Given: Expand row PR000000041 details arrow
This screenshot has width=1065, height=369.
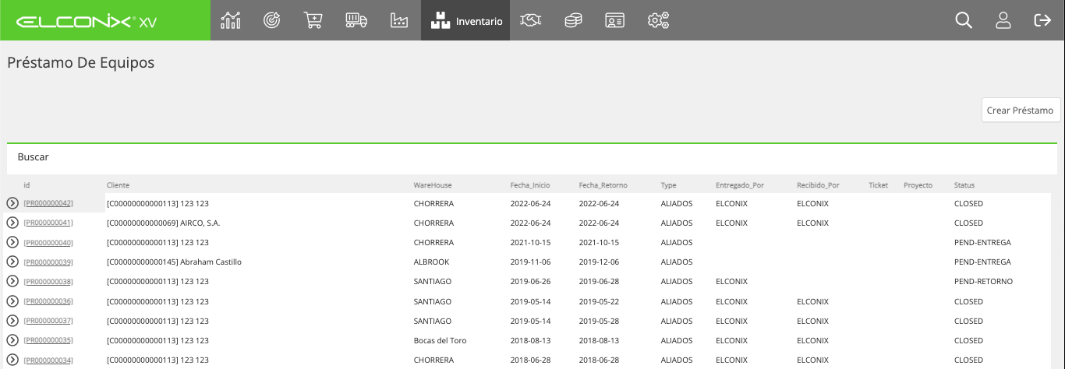Looking at the screenshot, I should coord(12,223).
